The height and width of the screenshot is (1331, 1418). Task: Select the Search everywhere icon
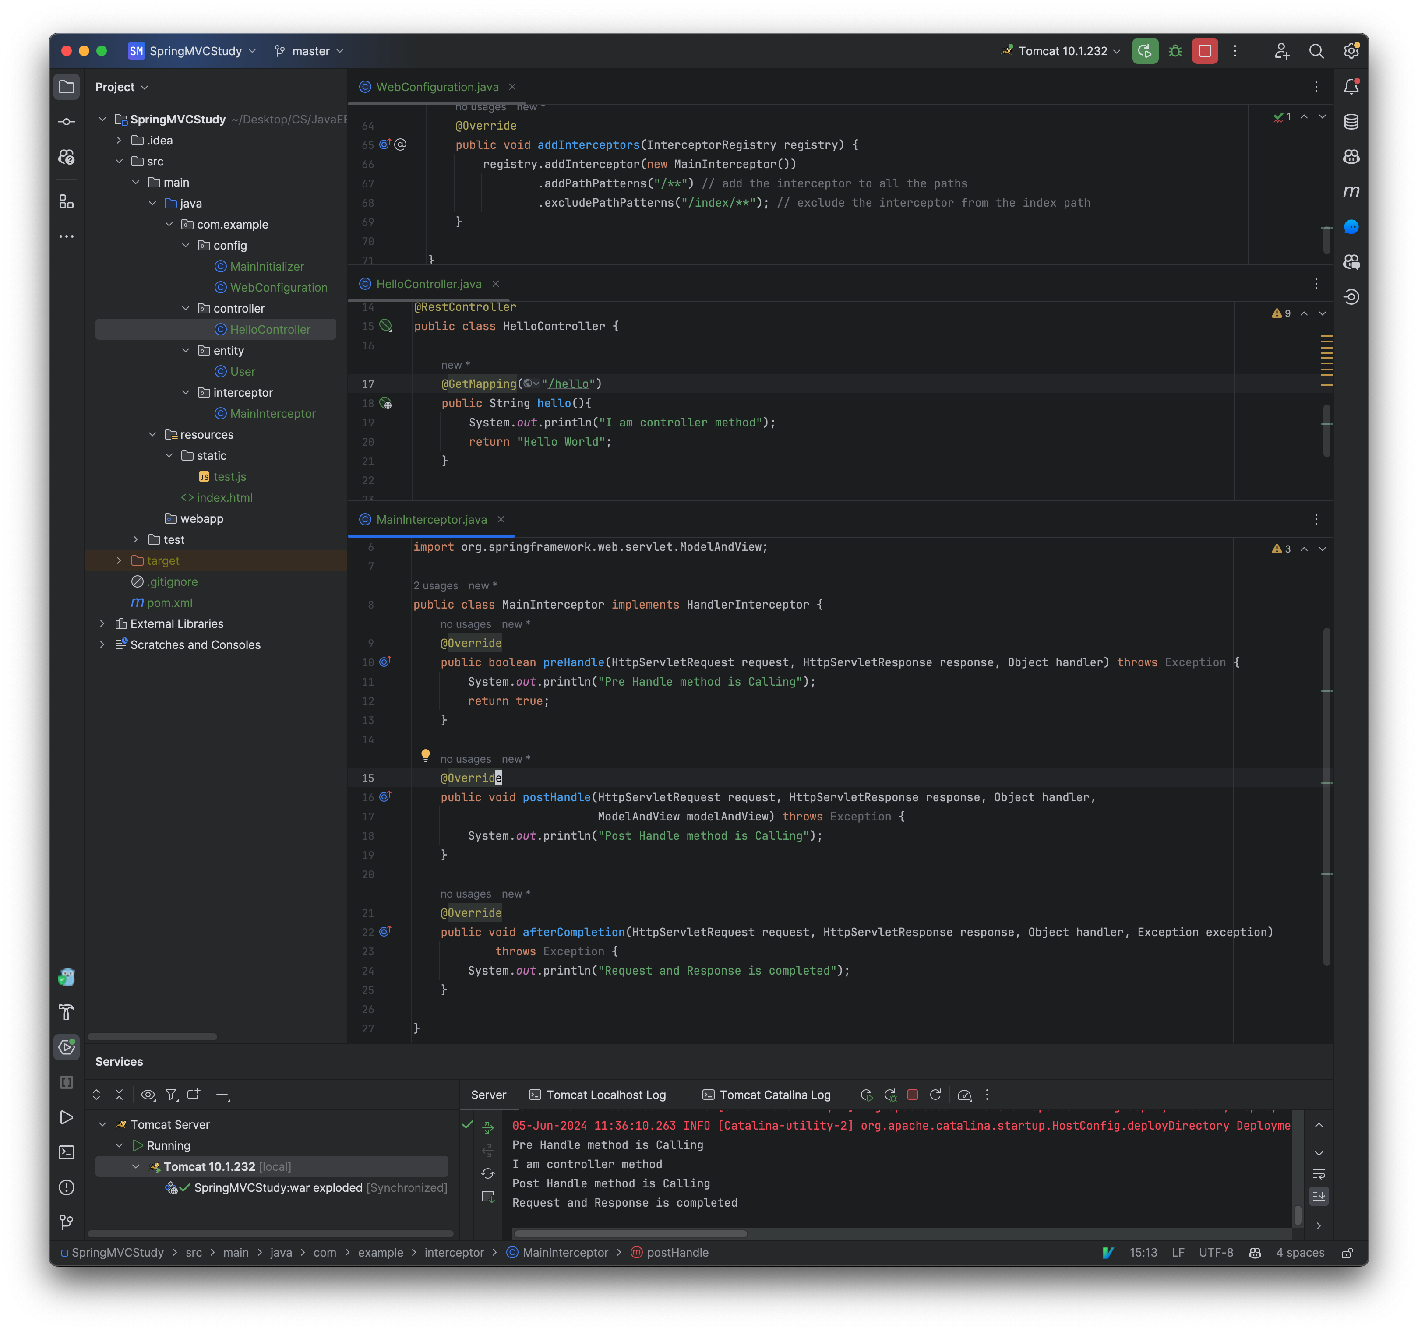click(1316, 50)
